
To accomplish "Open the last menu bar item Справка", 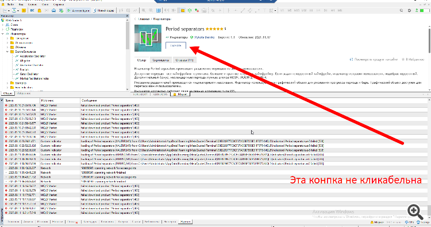I will (59, 5).
